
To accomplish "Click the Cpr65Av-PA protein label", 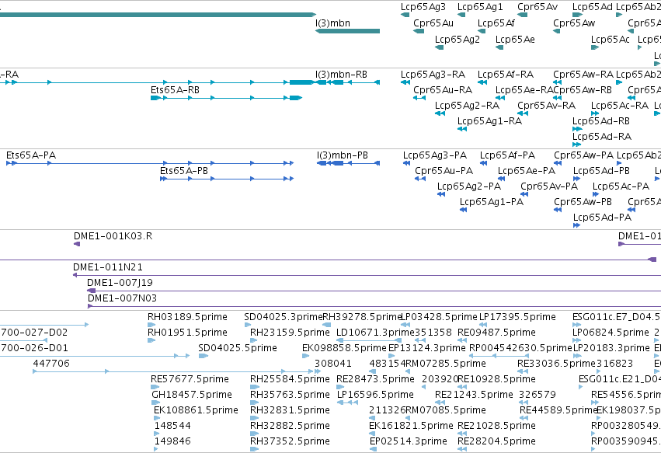I will pos(549,186).
